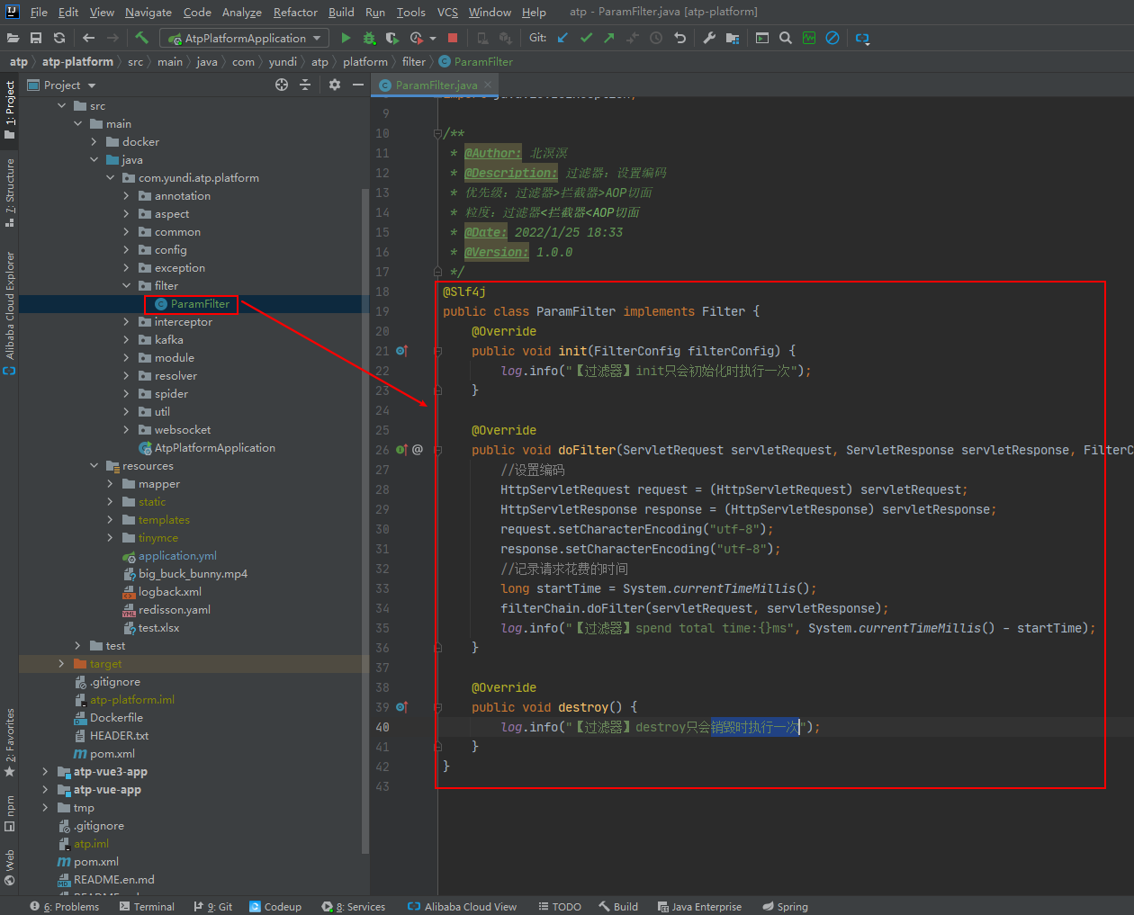
Task: Expand the interceptor package folder
Action: pyautogui.click(x=126, y=322)
